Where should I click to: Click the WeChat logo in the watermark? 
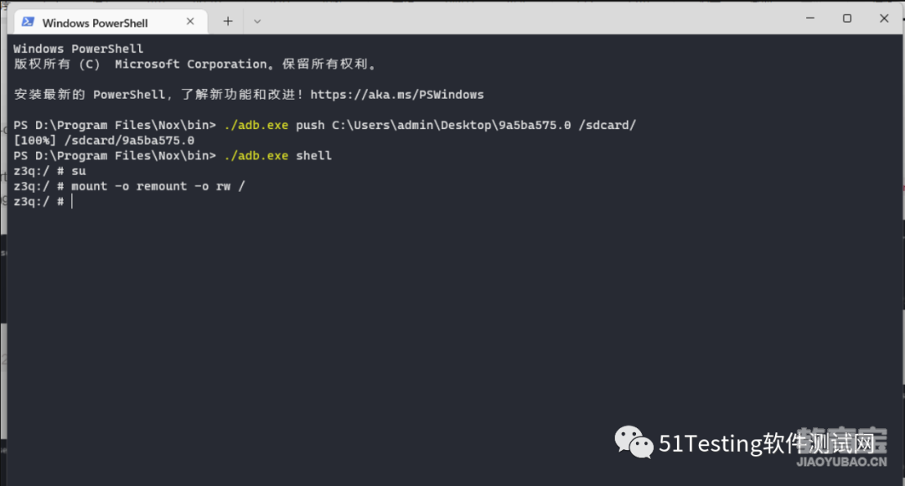pyautogui.click(x=633, y=442)
